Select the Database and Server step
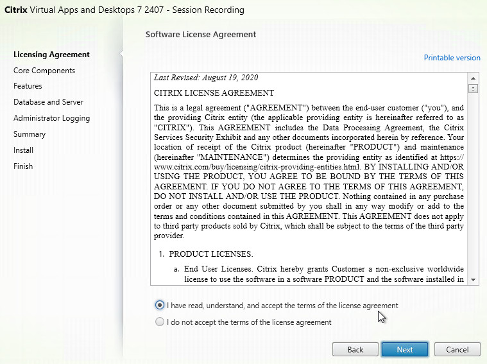The width and height of the screenshot is (487, 364). [48, 102]
